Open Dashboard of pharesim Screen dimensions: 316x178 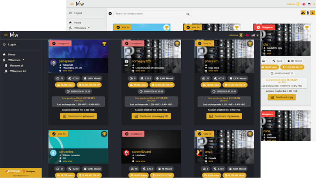(224, 116)
